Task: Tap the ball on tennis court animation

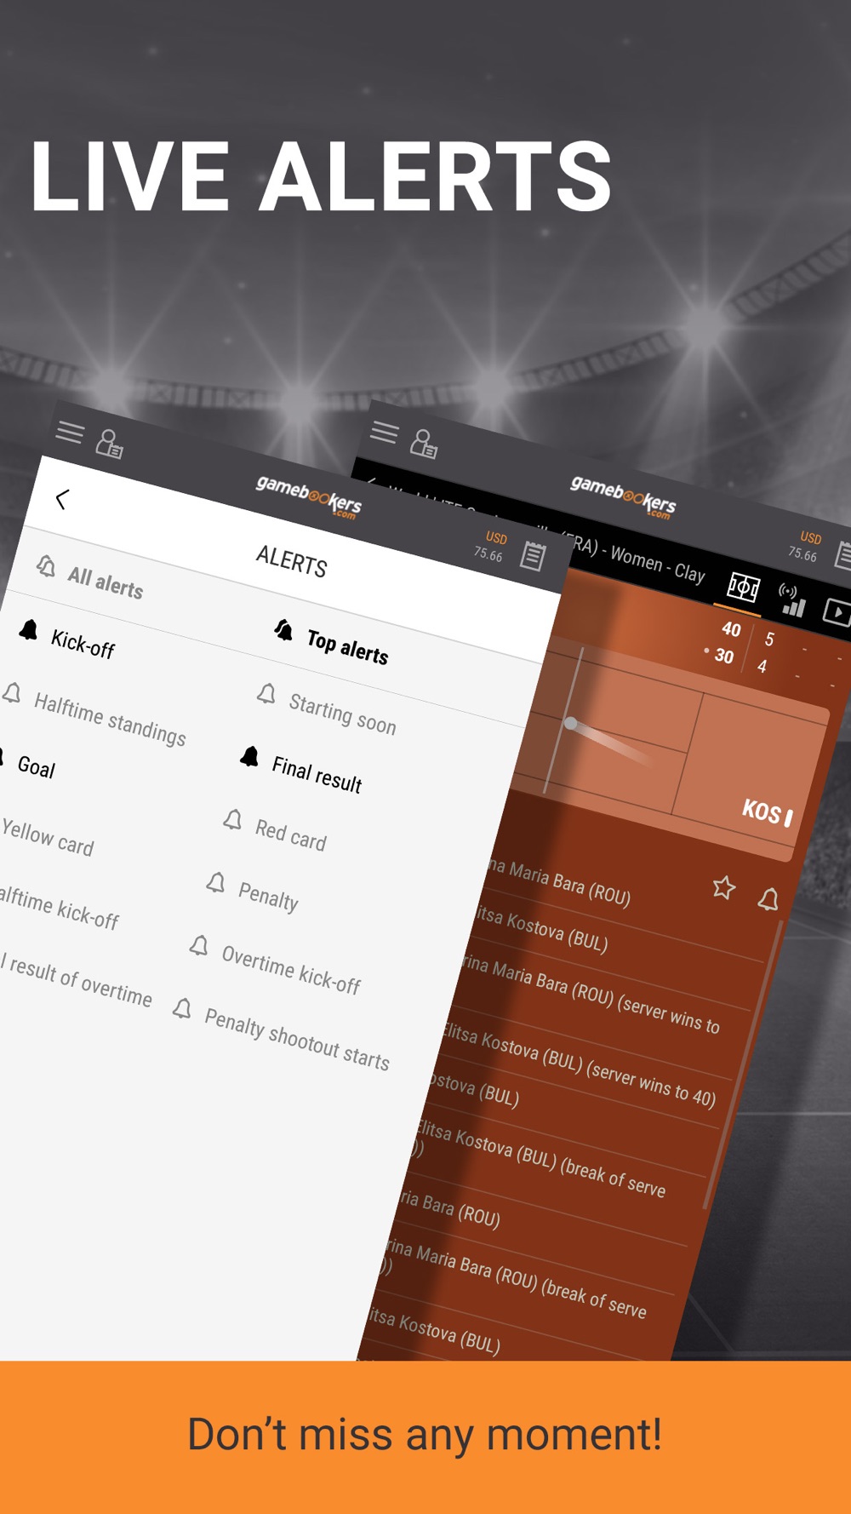Action: coord(571,724)
